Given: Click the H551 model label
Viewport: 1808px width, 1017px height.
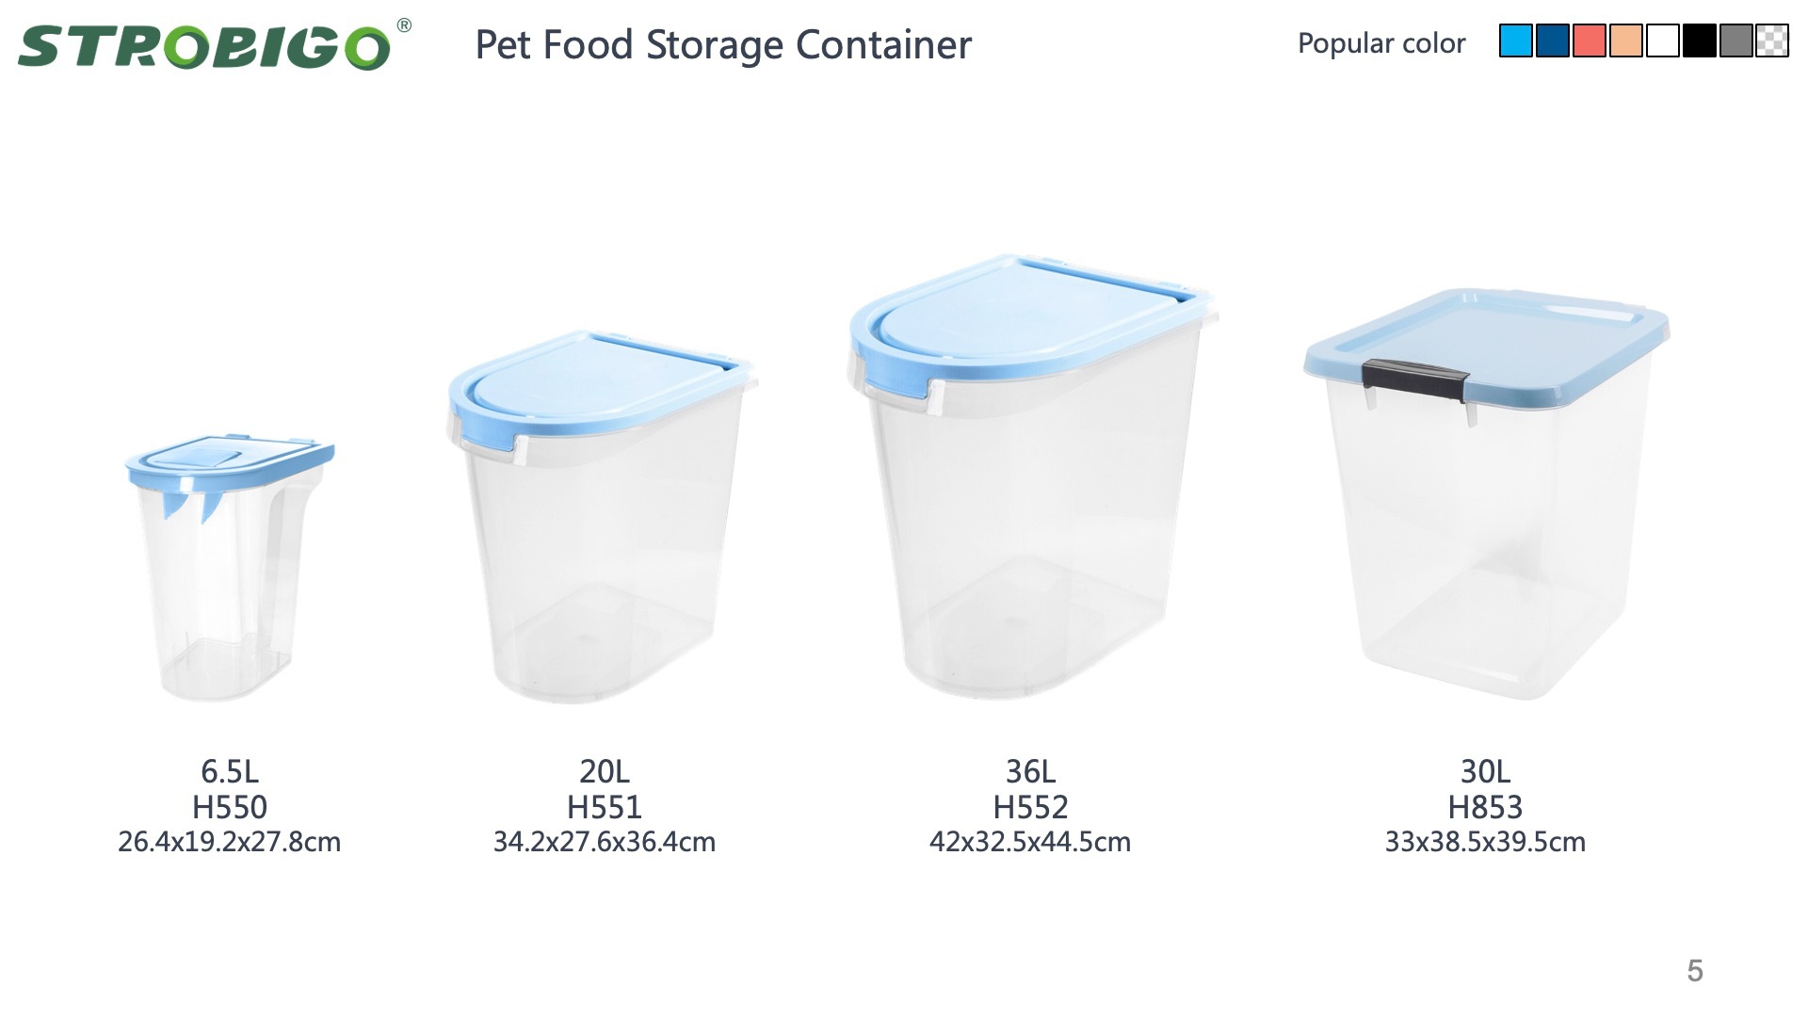Looking at the screenshot, I should click(x=604, y=807).
